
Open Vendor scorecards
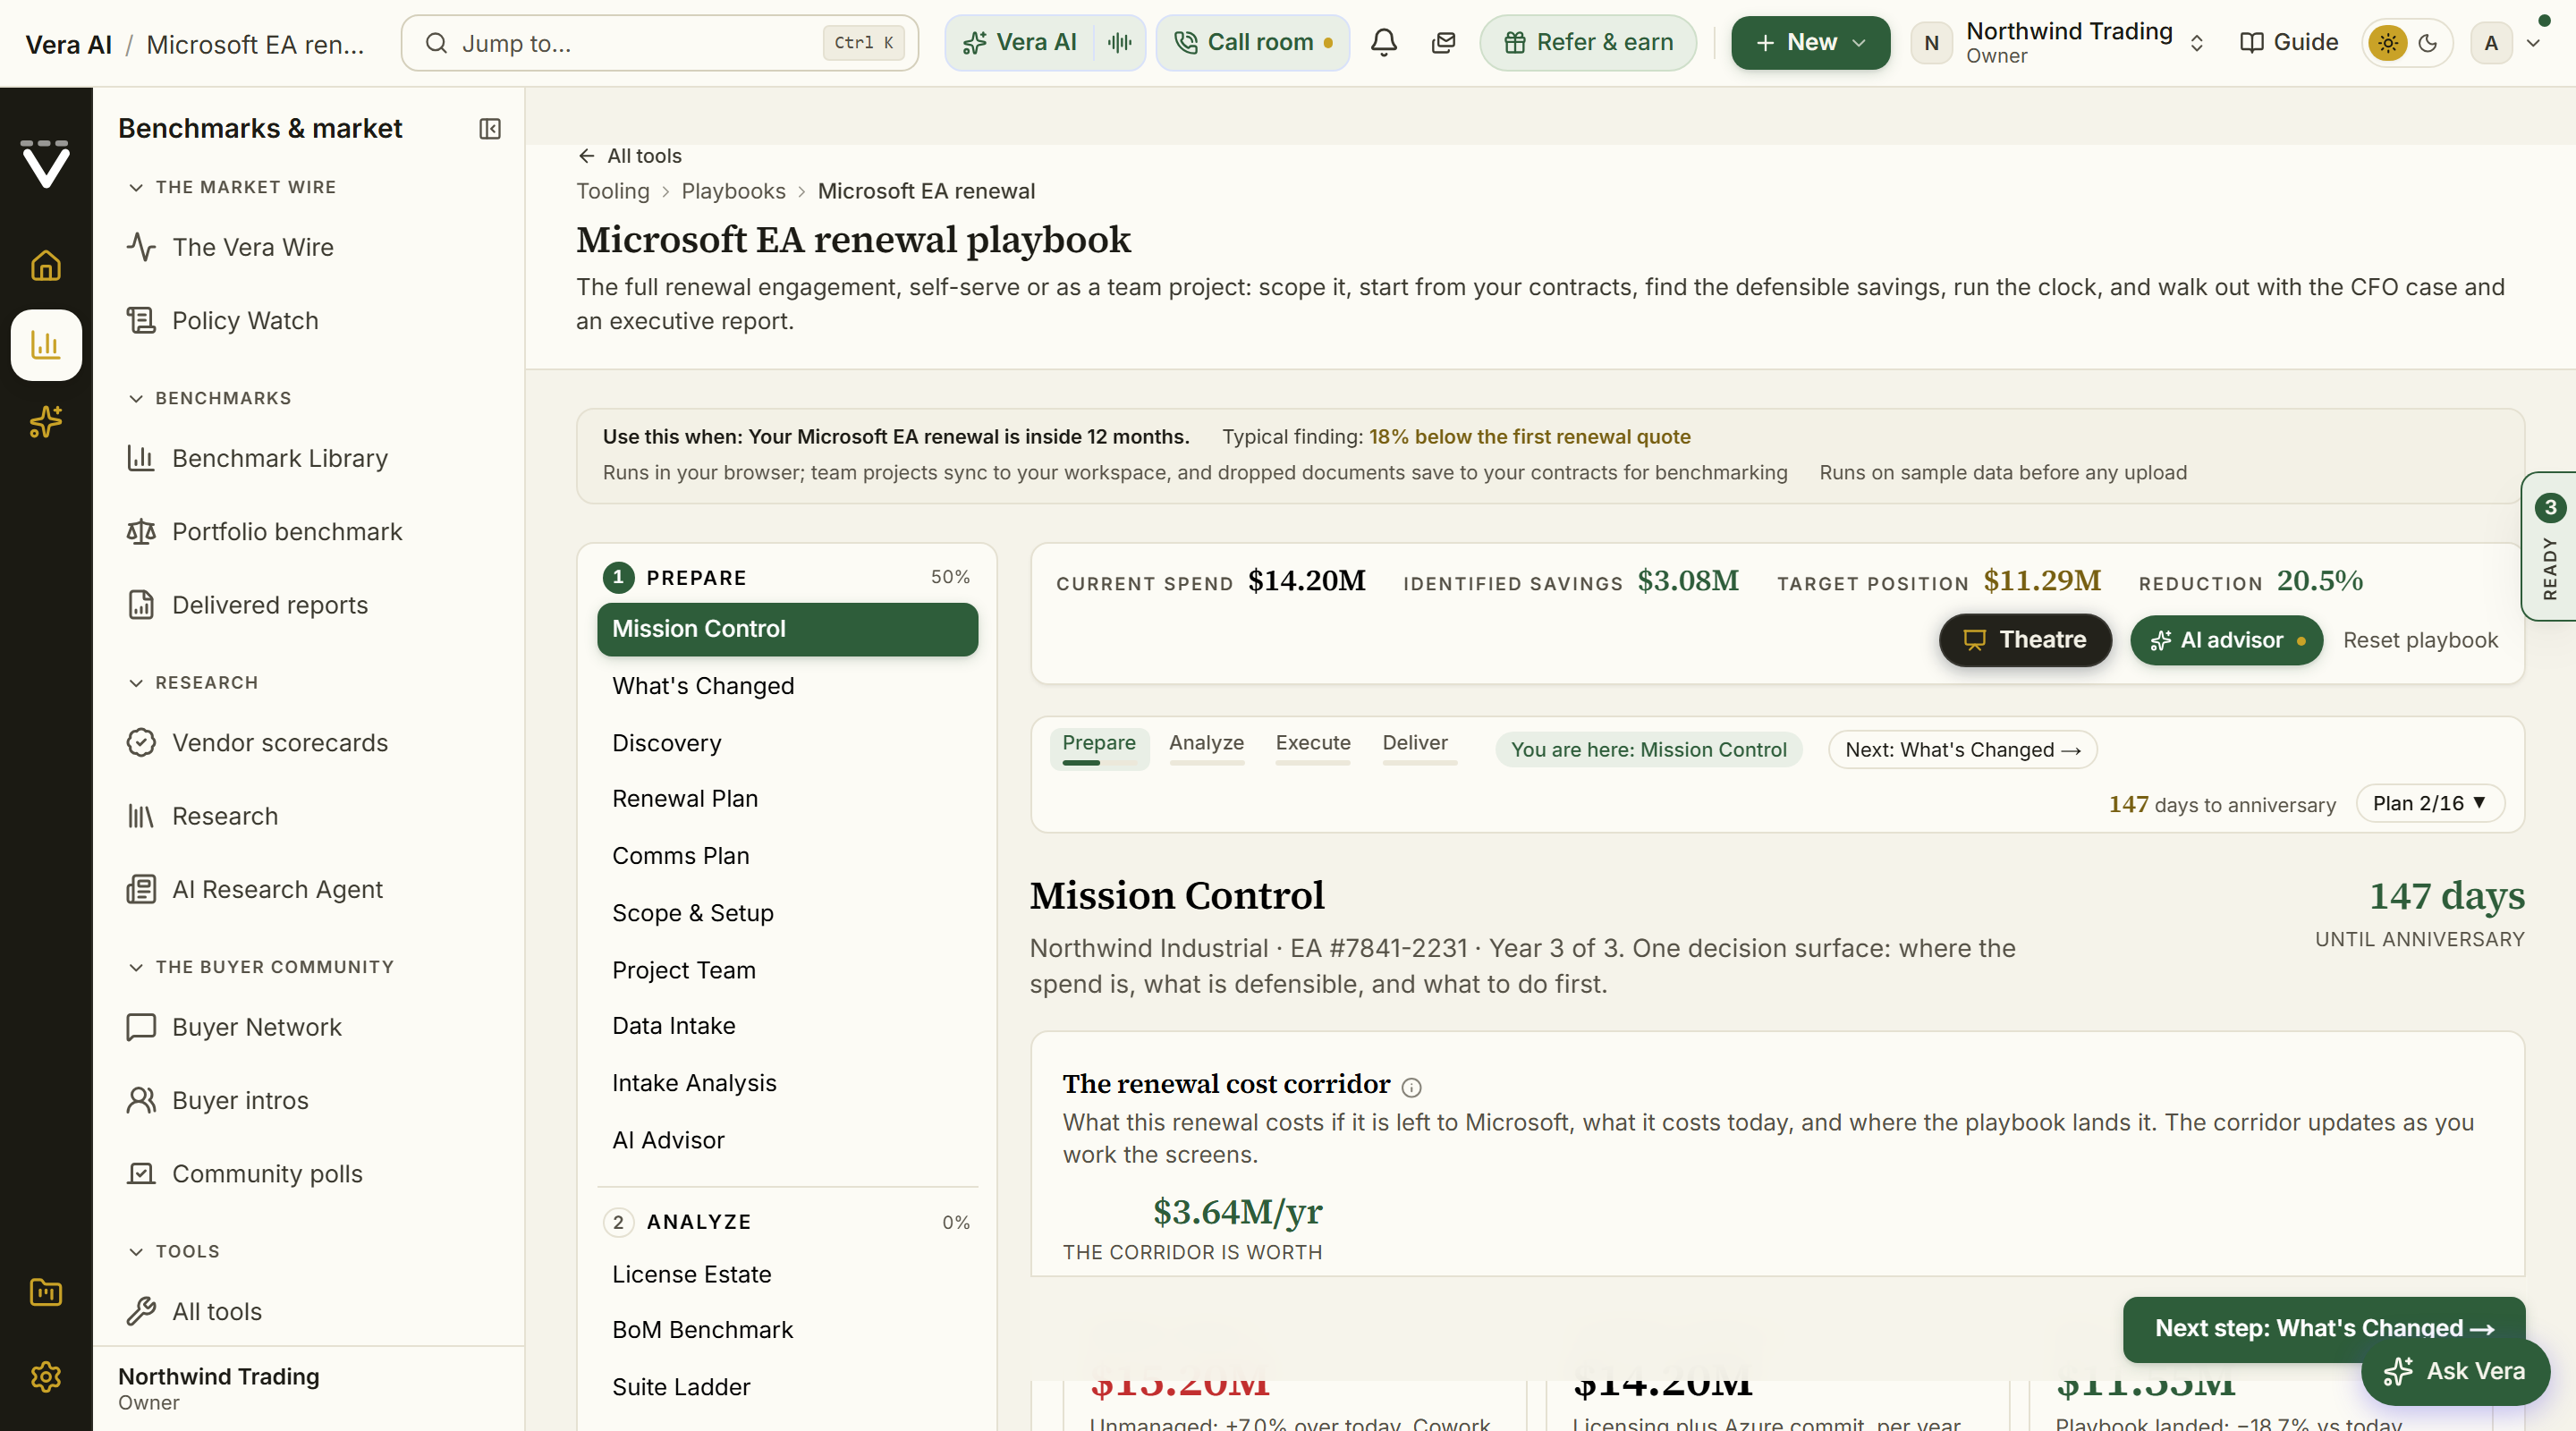tap(309, 743)
